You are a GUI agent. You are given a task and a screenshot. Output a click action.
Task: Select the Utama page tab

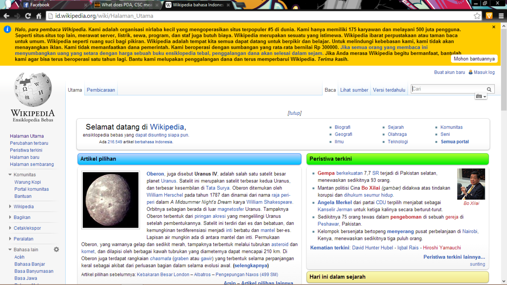pyautogui.click(x=75, y=90)
